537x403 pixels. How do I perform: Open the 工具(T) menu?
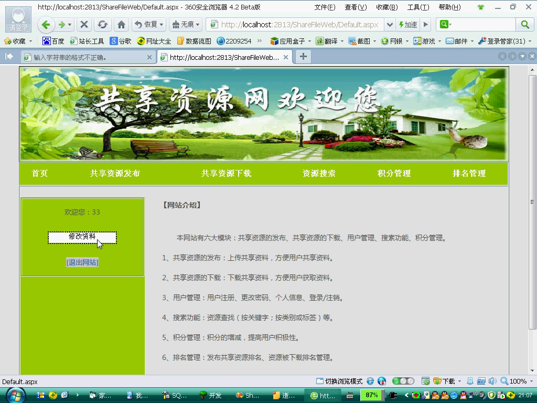pyautogui.click(x=418, y=7)
